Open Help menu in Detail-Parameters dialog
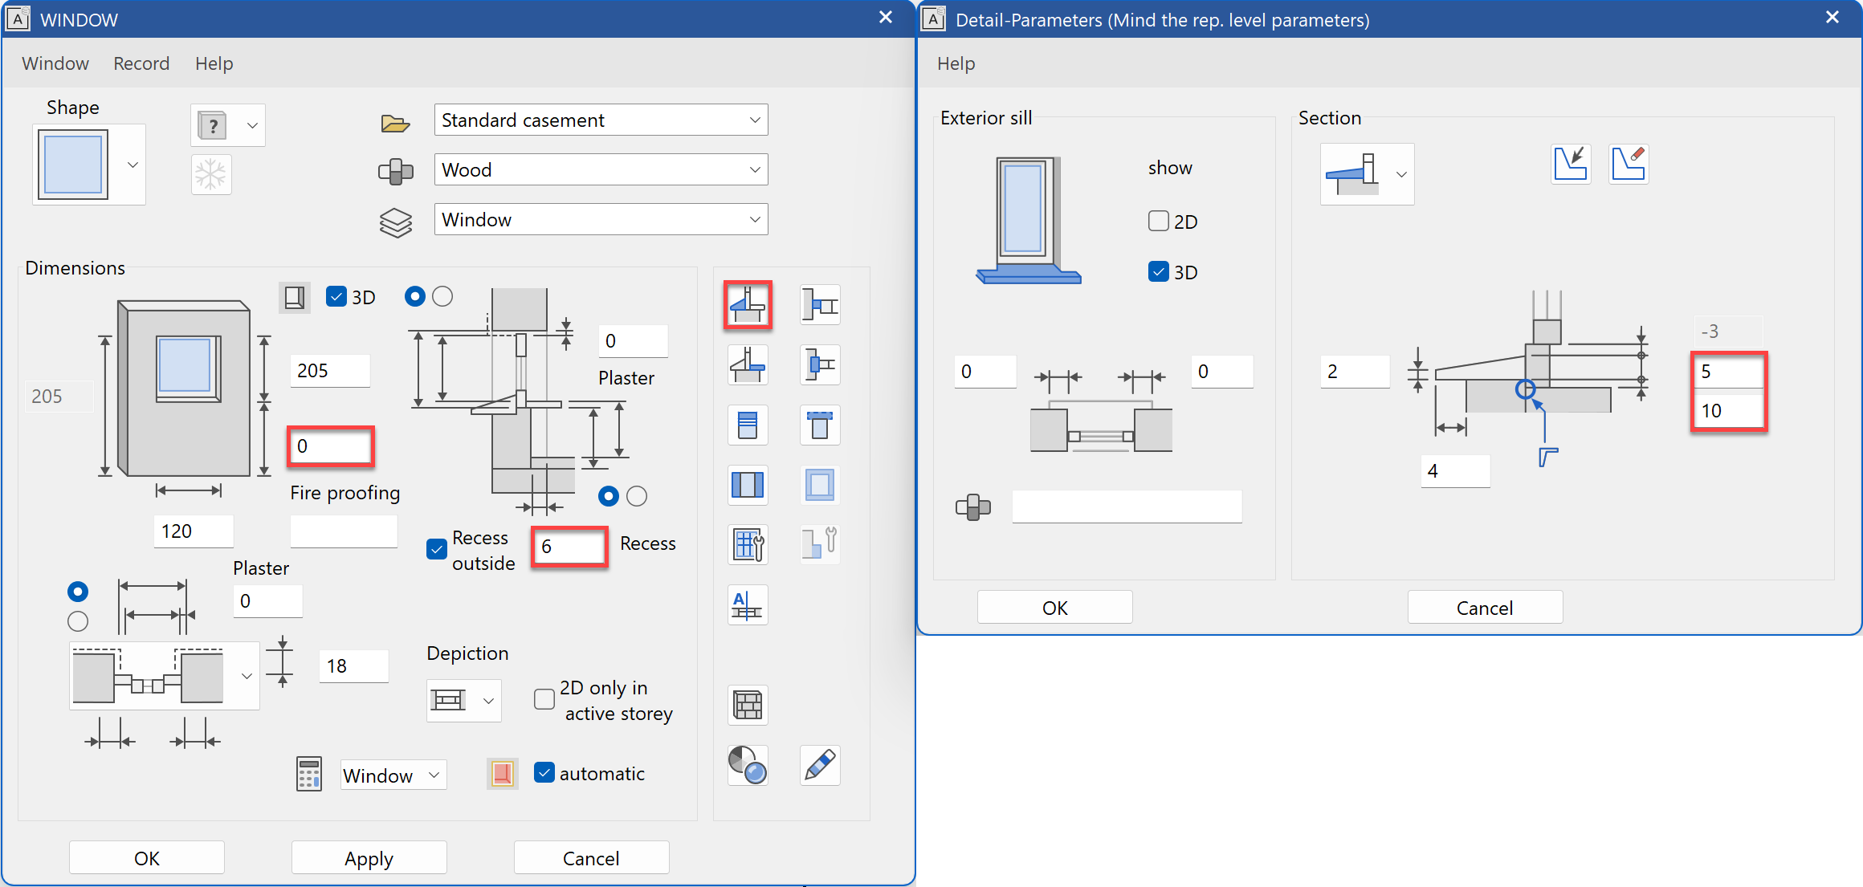 (956, 63)
